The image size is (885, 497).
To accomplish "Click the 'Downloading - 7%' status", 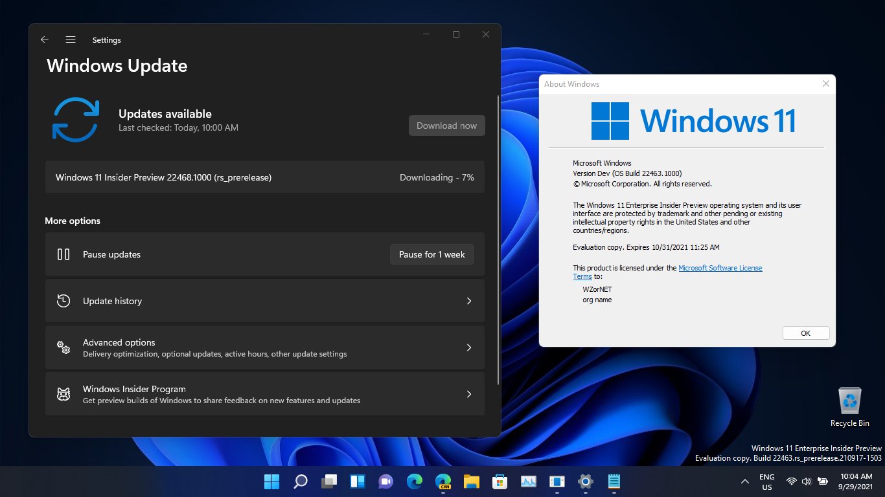I will pos(437,177).
